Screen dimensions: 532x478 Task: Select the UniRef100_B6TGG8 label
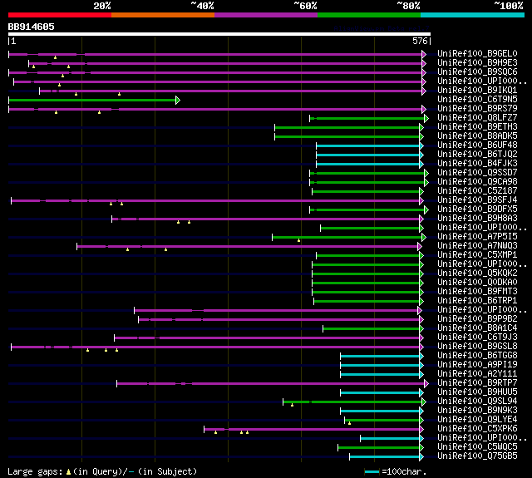(x=477, y=356)
